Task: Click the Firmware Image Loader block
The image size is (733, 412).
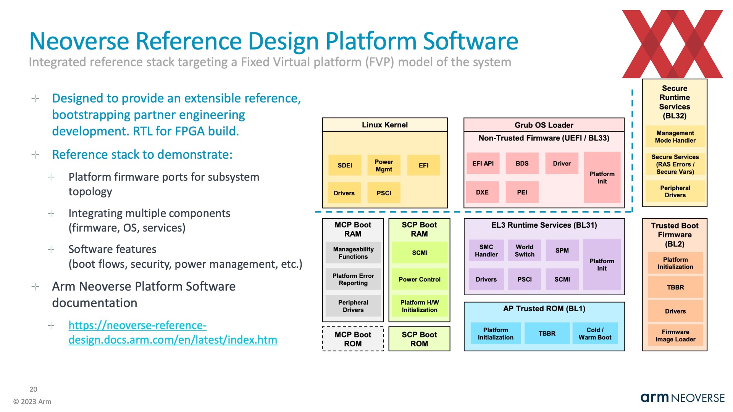Action: click(x=675, y=335)
